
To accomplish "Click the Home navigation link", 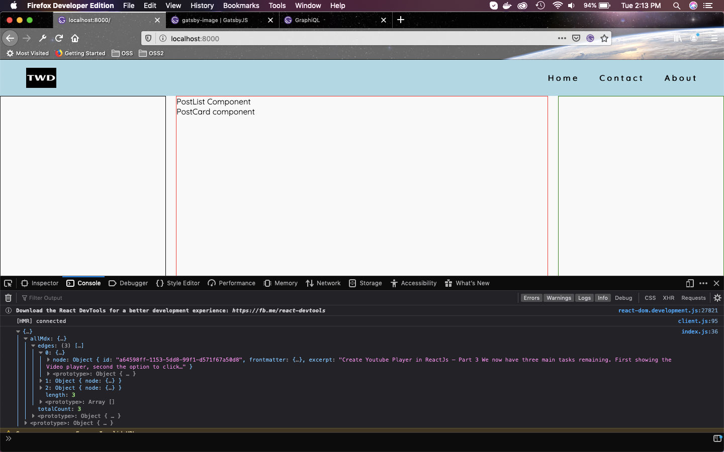I will coord(563,78).
